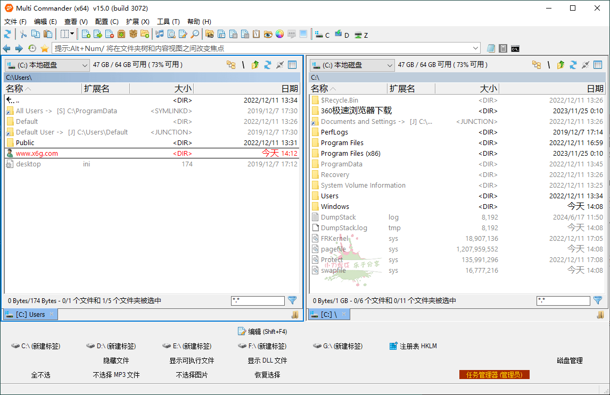The image size is (610, 395).
Task: Click the disconnect plug icon on the left panel
Action: click(x=280, y=64)
